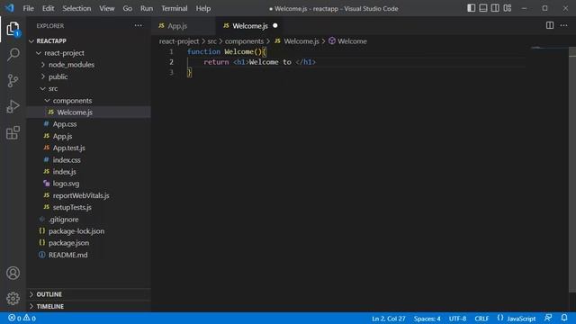Collapse the react-project folder
The height and width of the screenshot is (324, 576).
point(88,53)
